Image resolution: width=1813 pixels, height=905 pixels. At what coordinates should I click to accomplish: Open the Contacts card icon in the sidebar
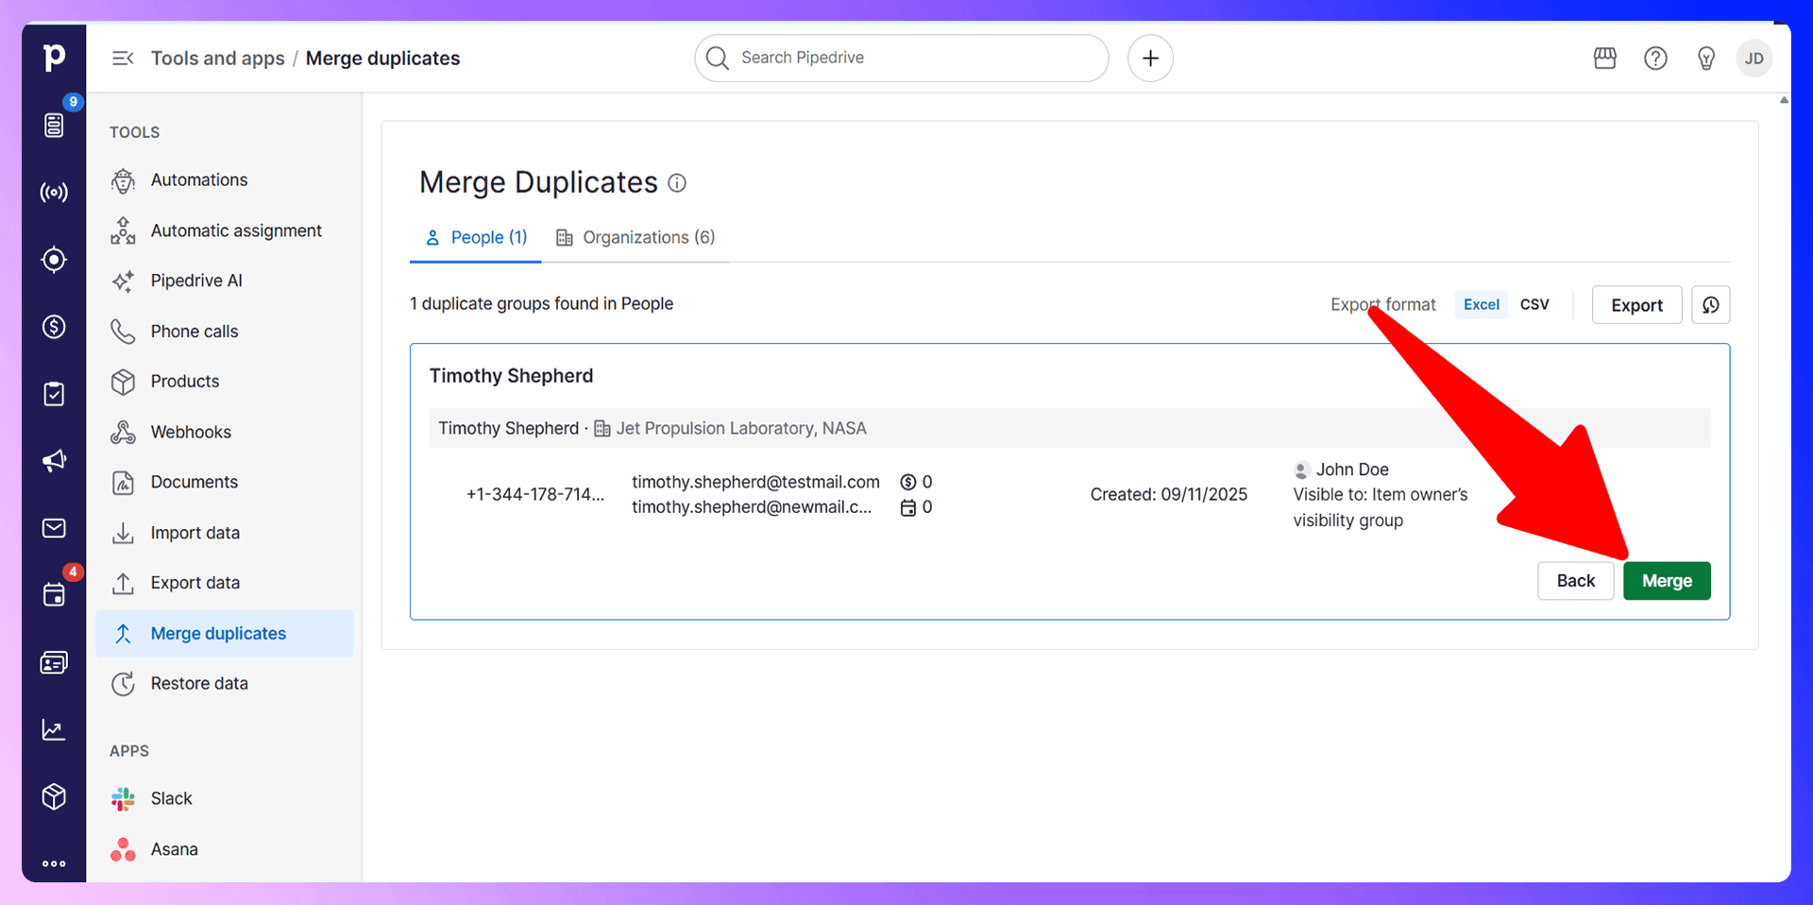click(x=54, y=662)
